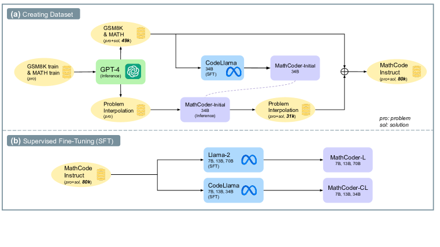Click 'CodeLlama' title in section (b)

223,185
